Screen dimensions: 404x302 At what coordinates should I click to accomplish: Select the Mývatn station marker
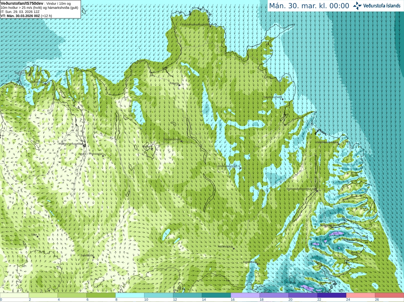tap(152, 148)
